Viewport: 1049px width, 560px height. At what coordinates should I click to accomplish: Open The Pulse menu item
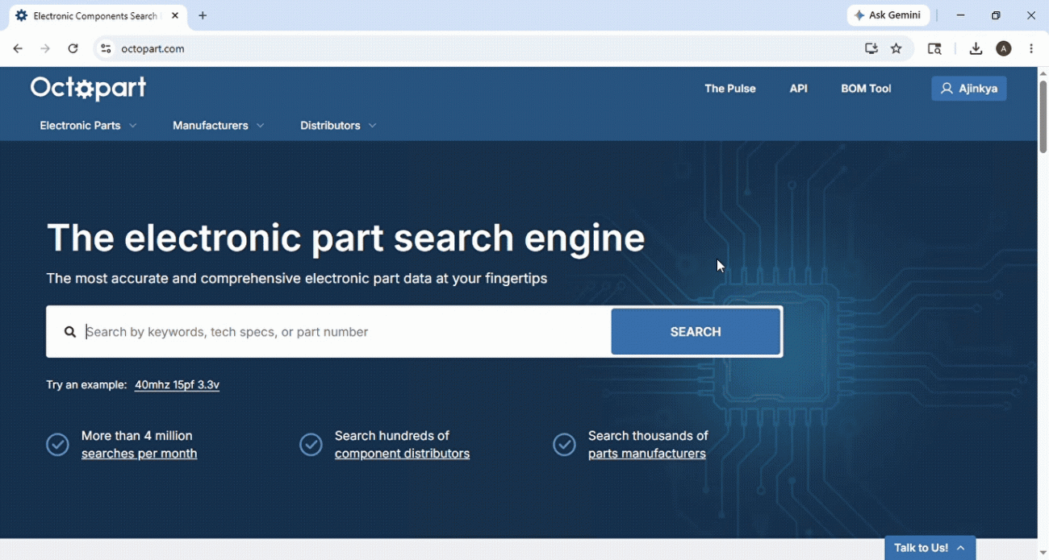coord(730,89)
